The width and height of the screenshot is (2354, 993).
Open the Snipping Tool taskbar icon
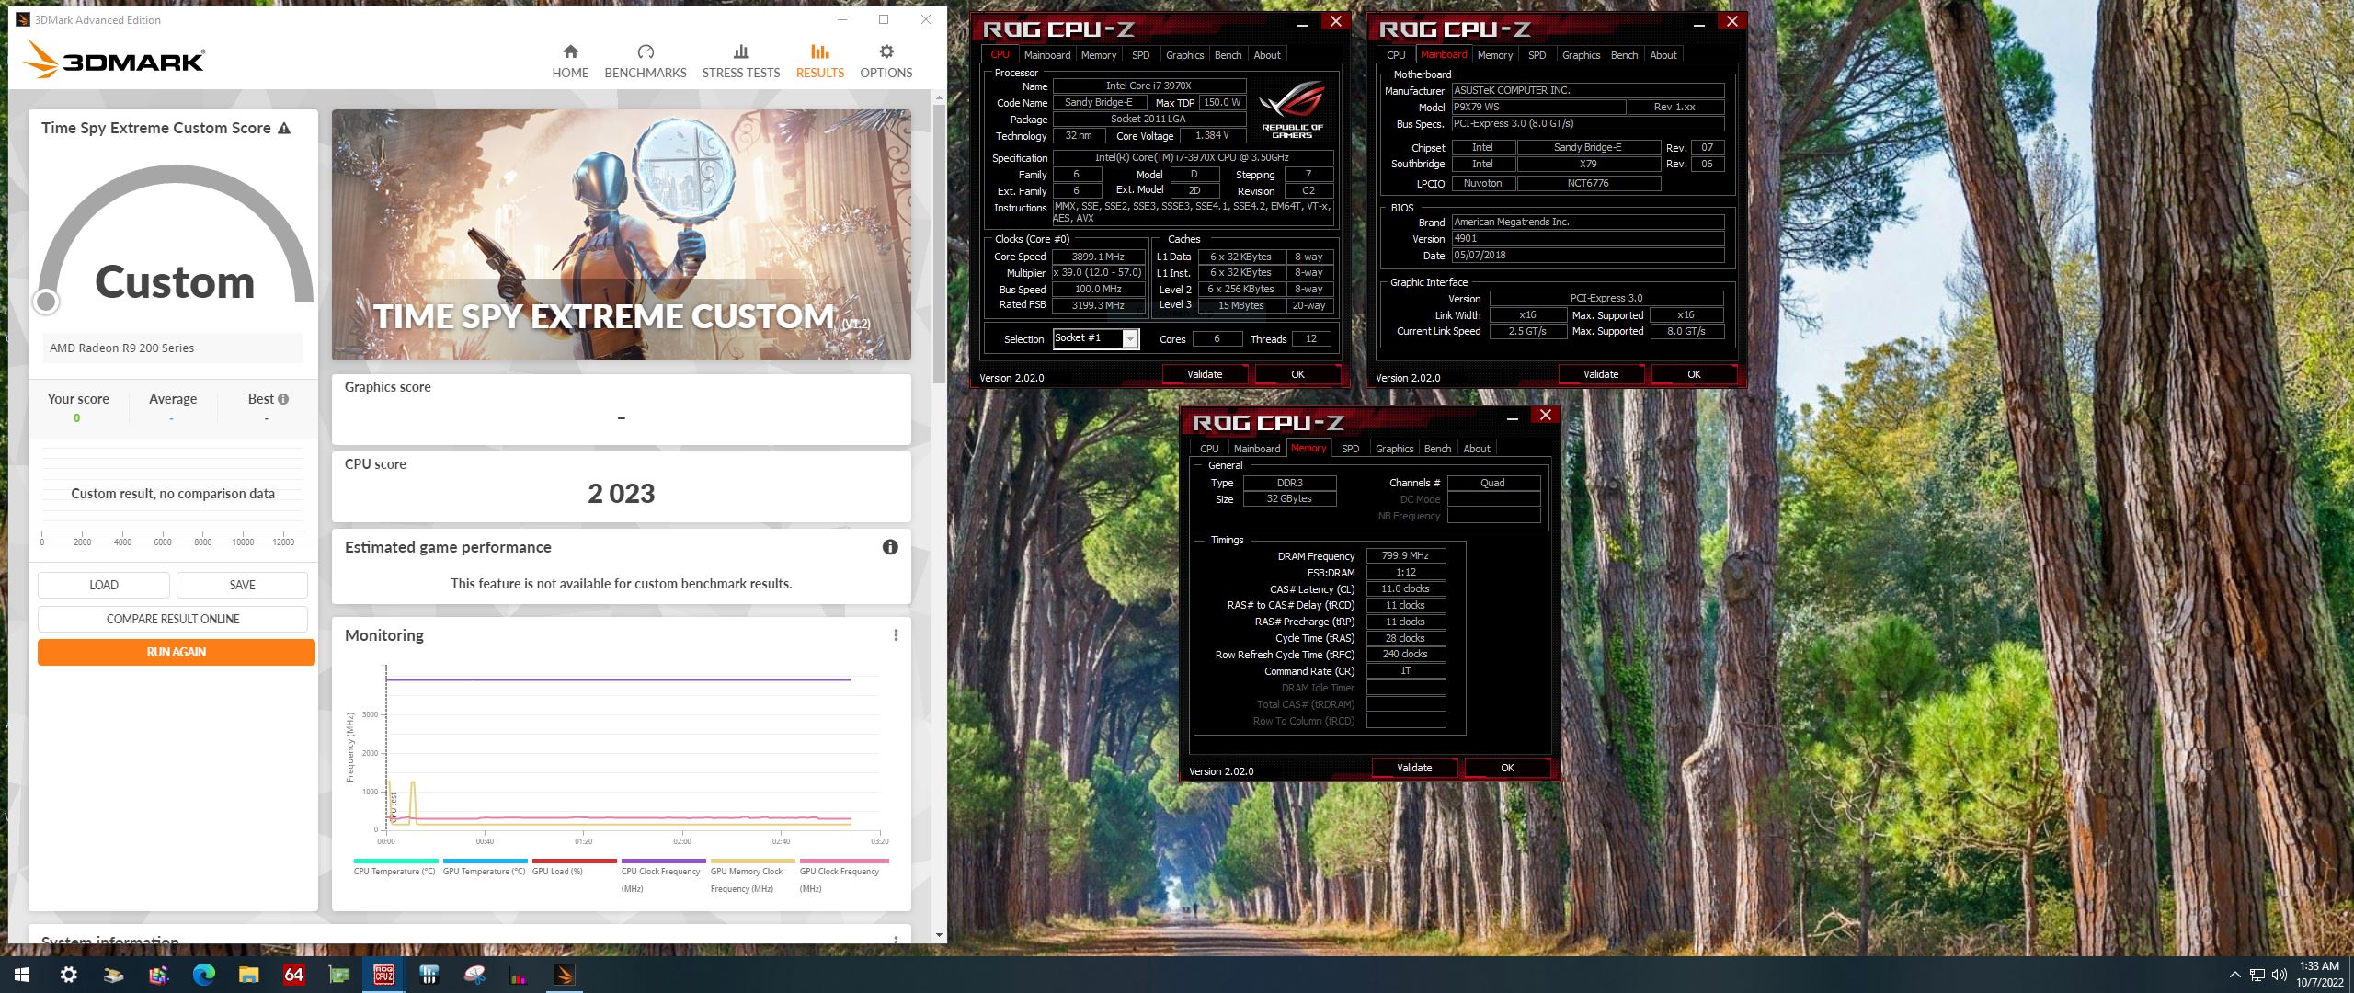tap(474, 975)
